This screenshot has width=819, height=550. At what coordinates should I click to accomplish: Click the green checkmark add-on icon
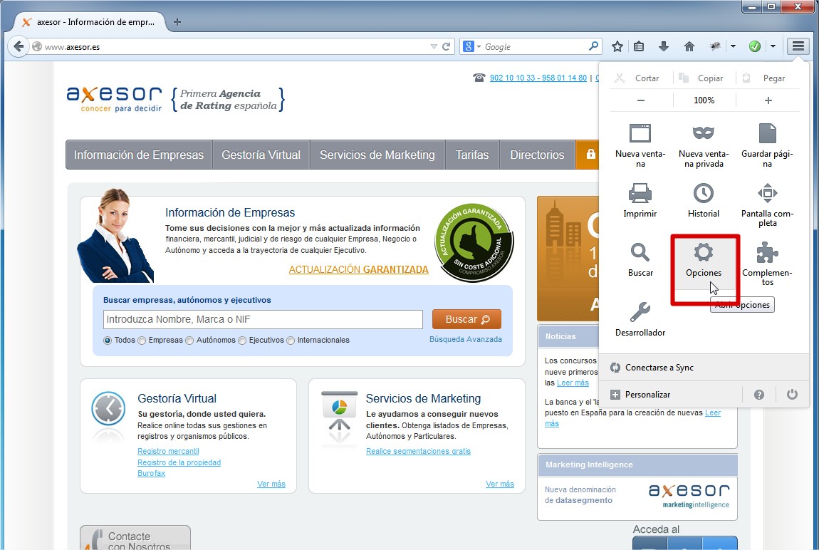pyautogui.click(x=755, y=46)
